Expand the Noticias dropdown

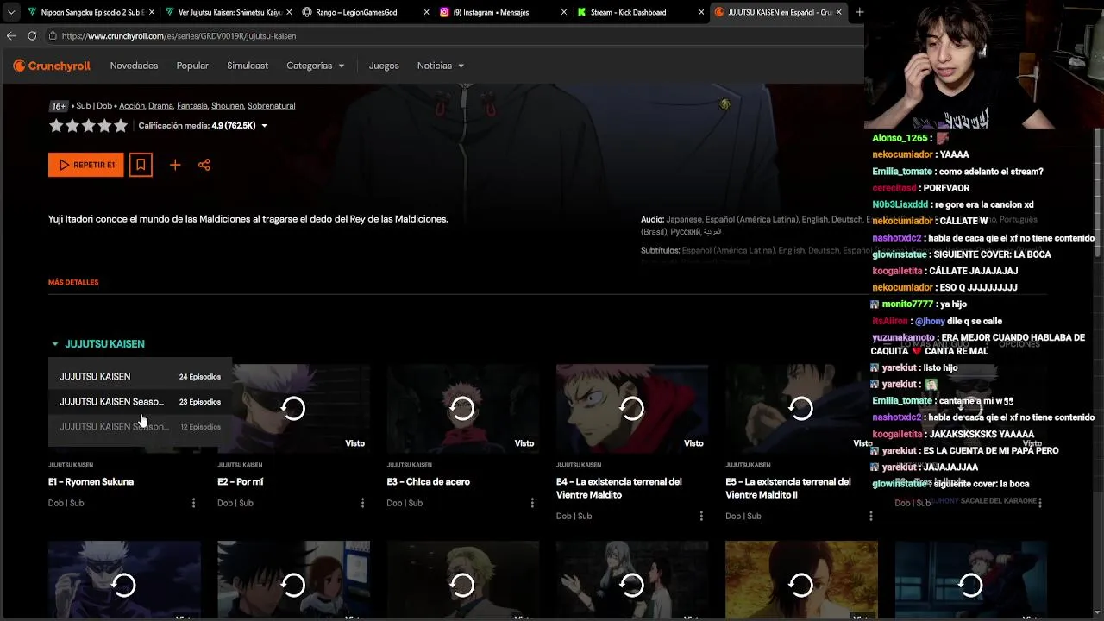pos(441,66)
